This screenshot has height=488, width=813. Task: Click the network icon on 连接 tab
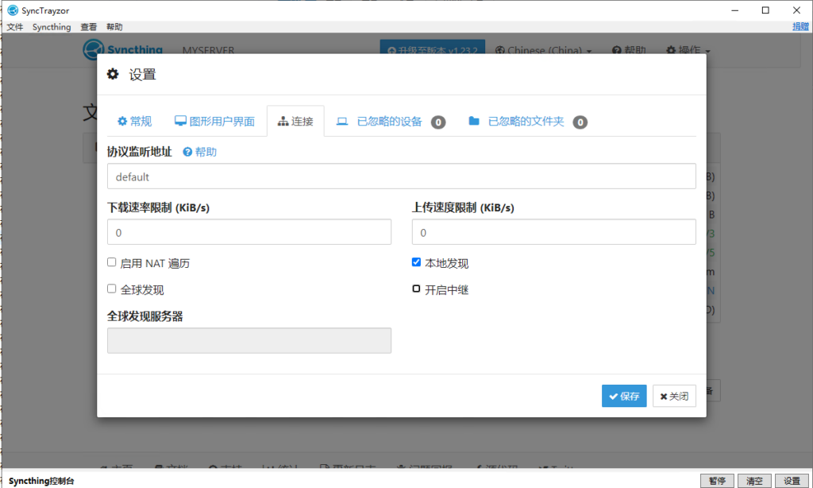(x=283, y=122)
